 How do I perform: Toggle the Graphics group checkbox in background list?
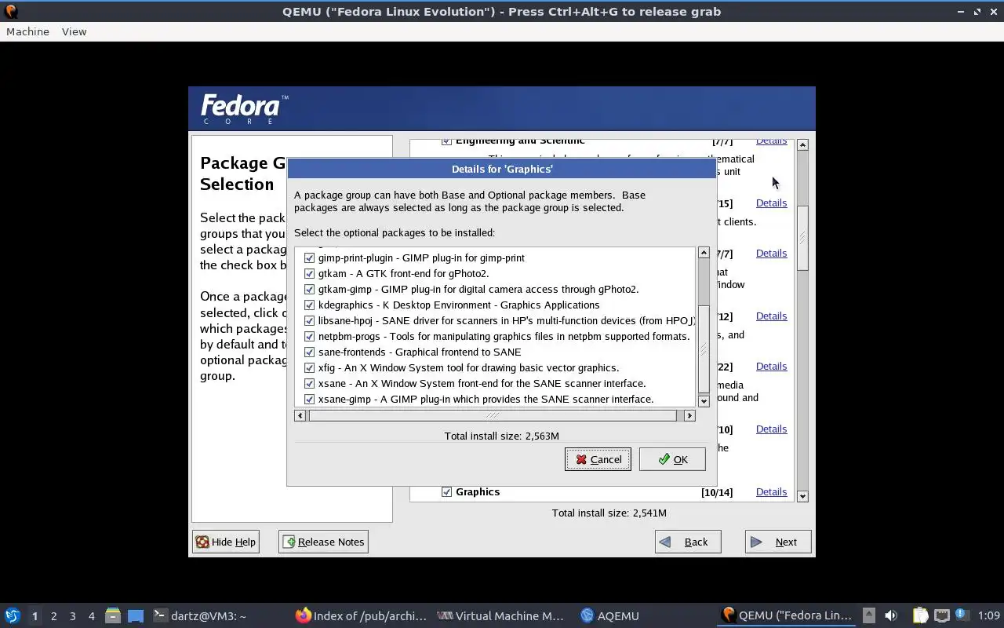(x=446, y=491)
